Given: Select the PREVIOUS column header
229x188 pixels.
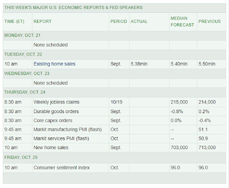Looking at the screenshot, I should click(209, 21).
